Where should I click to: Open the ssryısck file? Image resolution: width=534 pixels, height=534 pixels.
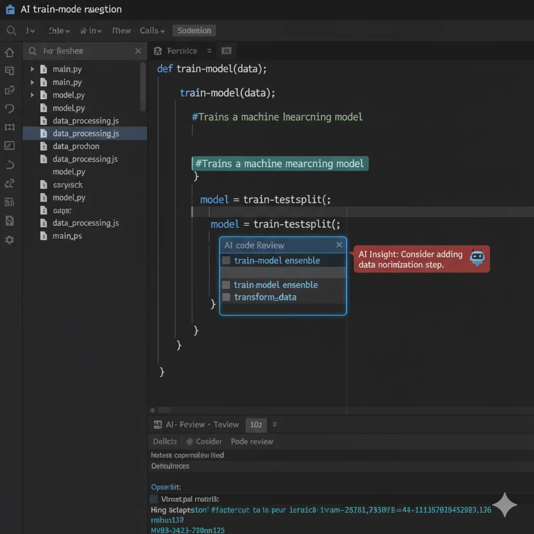point(67,185)
